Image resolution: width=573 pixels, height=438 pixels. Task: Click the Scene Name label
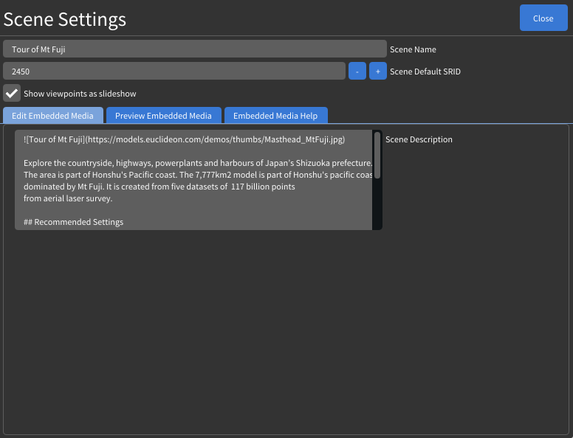[413, 49]
